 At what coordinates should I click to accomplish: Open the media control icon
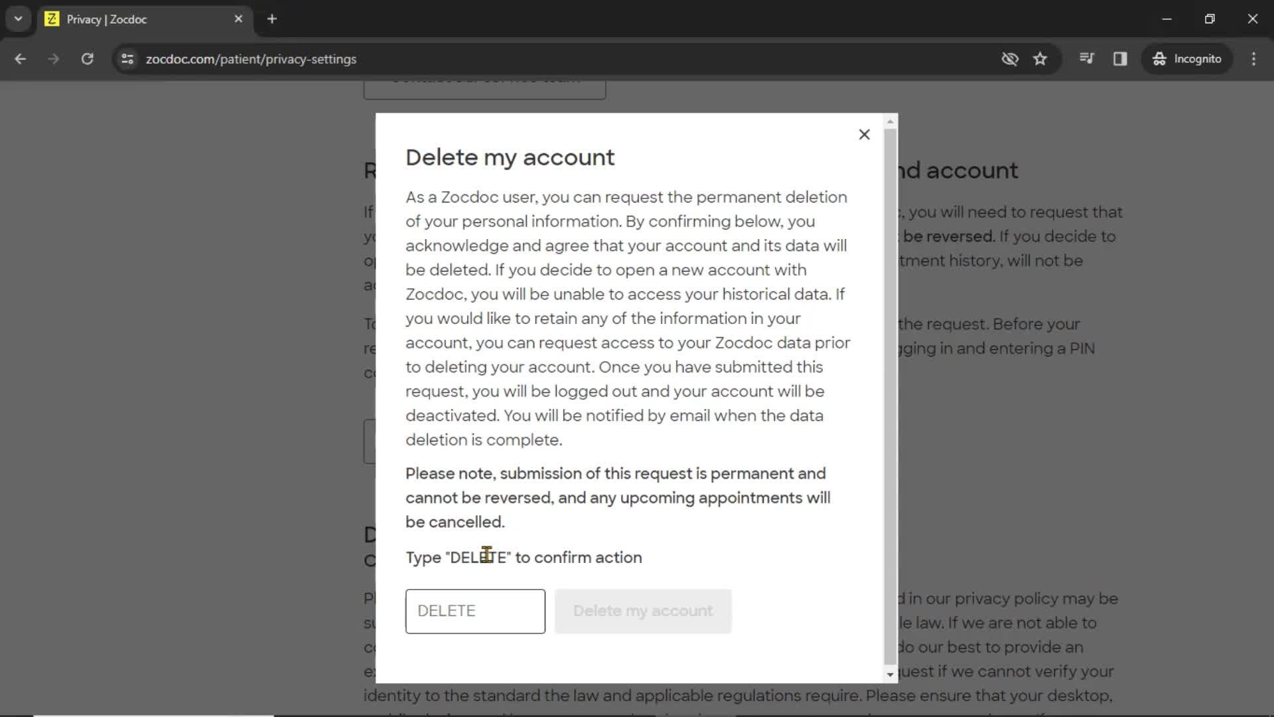[1087, 59]
